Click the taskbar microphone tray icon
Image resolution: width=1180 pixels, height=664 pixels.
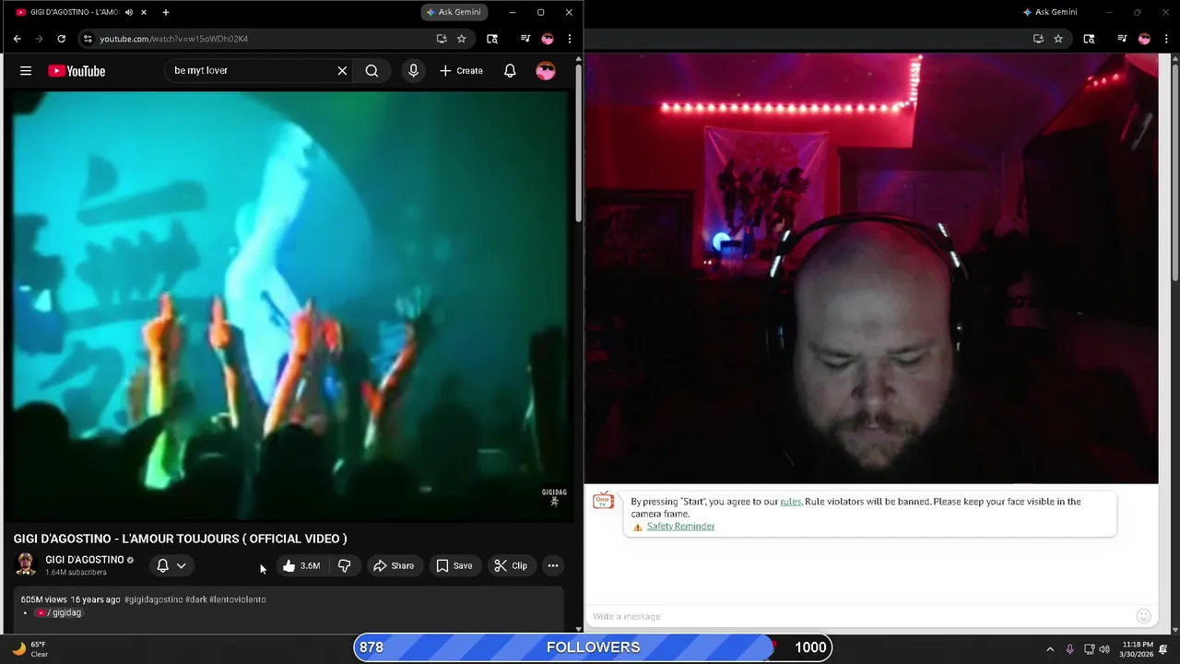click(1069, 649)
